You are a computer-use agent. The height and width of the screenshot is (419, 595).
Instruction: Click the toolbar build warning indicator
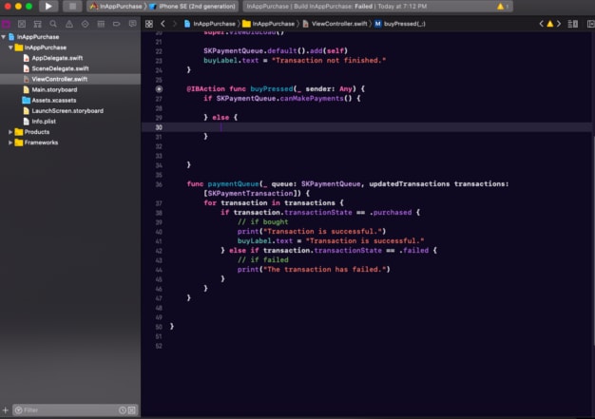pos(503,7)
